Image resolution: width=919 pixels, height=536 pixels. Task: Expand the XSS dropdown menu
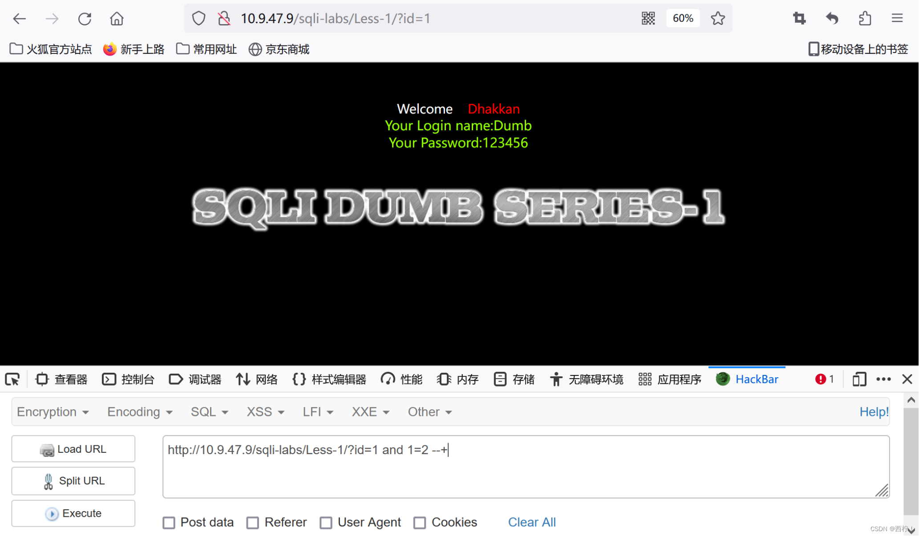point(265,412)
